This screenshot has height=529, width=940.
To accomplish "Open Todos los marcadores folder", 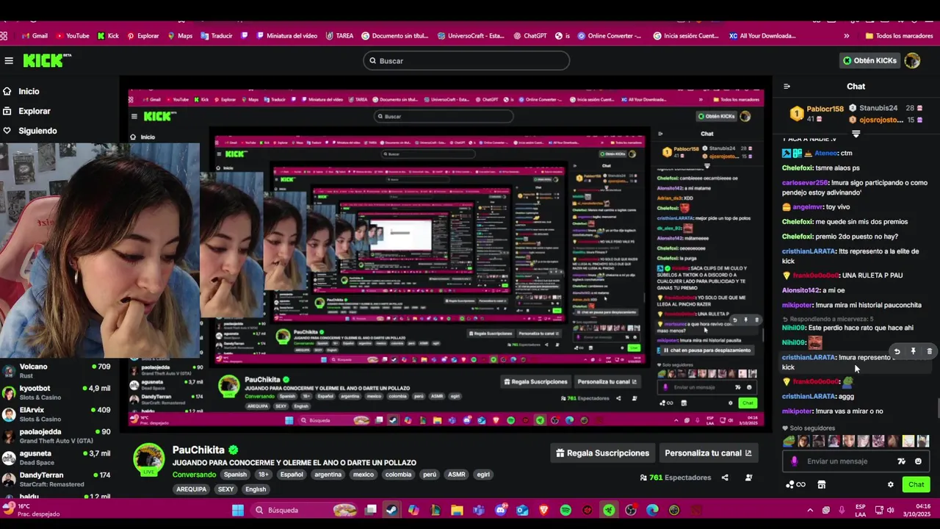I will click(x=899, y=35).
